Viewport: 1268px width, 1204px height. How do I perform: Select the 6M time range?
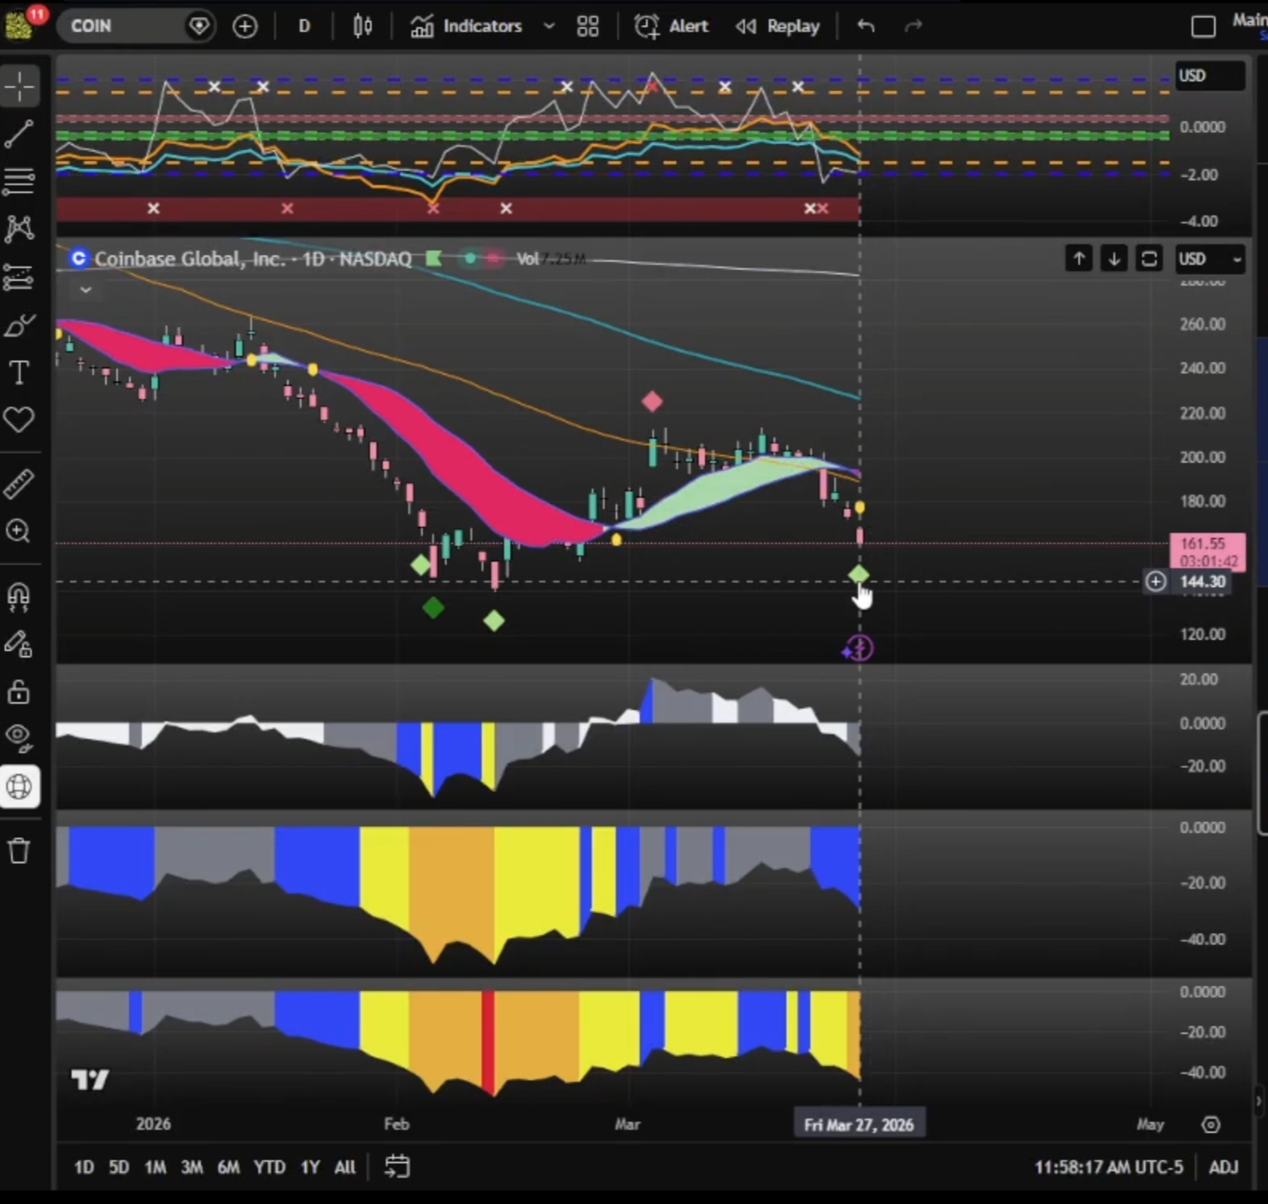coord(229,1167)
